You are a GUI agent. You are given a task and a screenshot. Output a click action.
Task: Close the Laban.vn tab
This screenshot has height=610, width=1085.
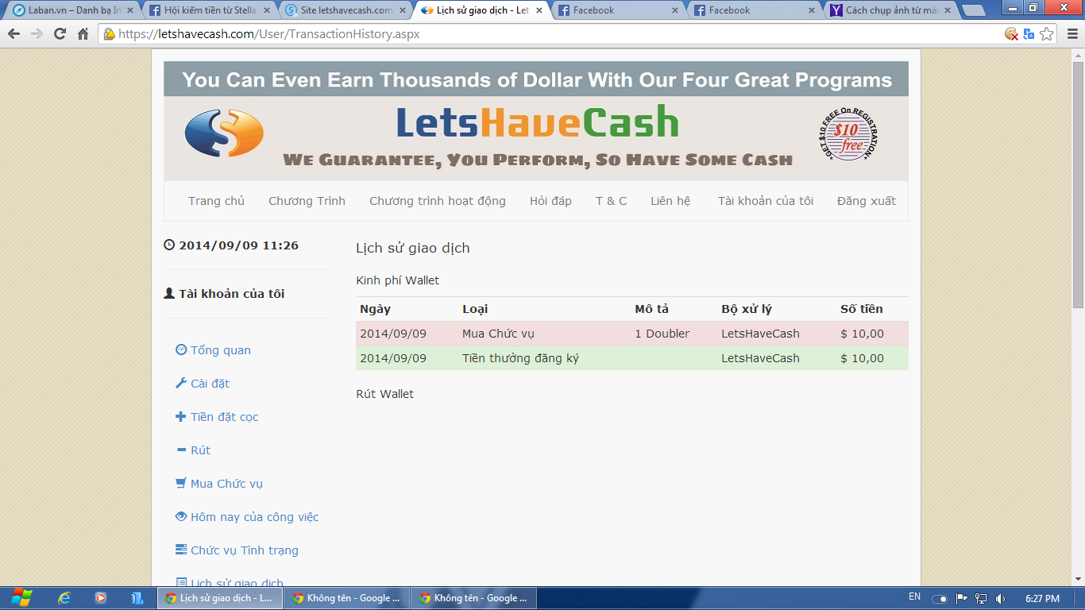130,10
